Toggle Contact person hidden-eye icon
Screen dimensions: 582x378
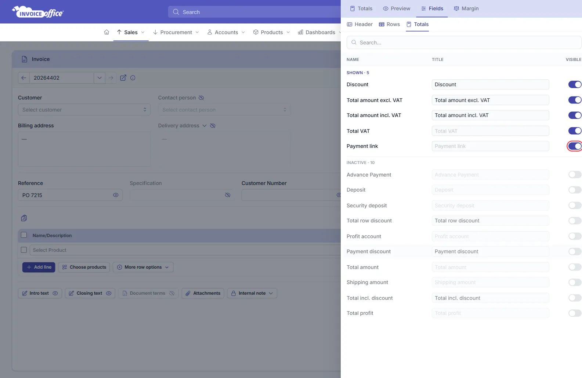201,98
